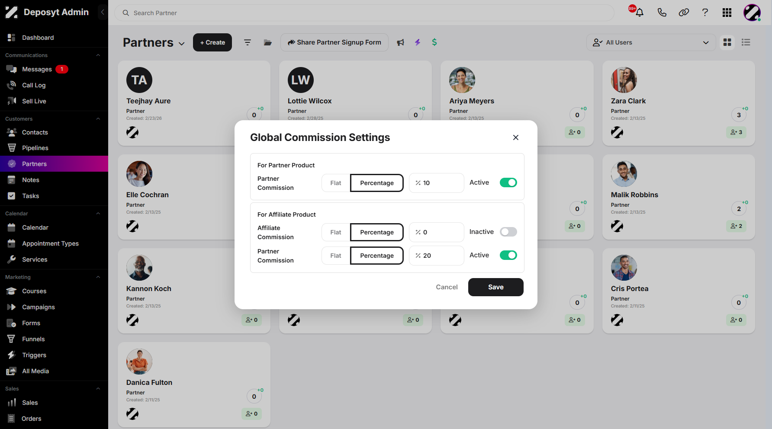Switch to list view
Viewport: 772px width, 429px height.
point(746,42)
